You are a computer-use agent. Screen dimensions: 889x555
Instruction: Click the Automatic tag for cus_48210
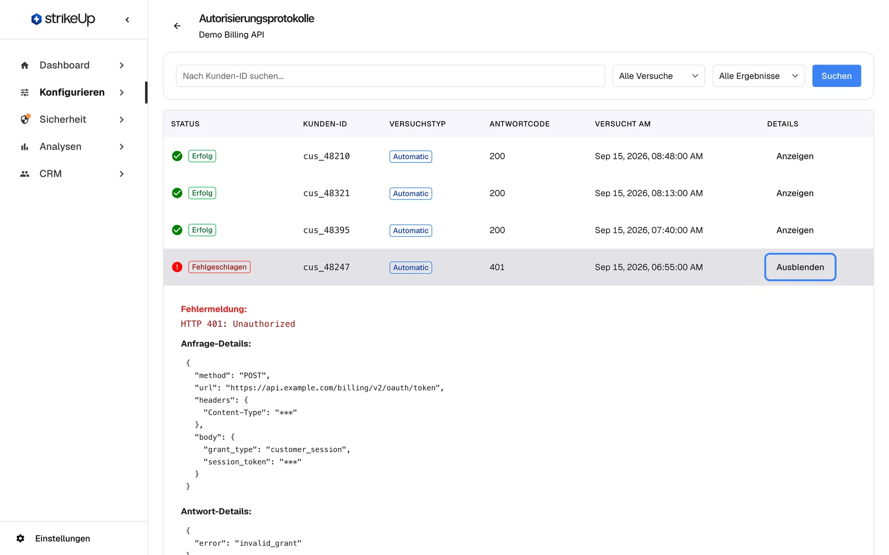[410, 157]
